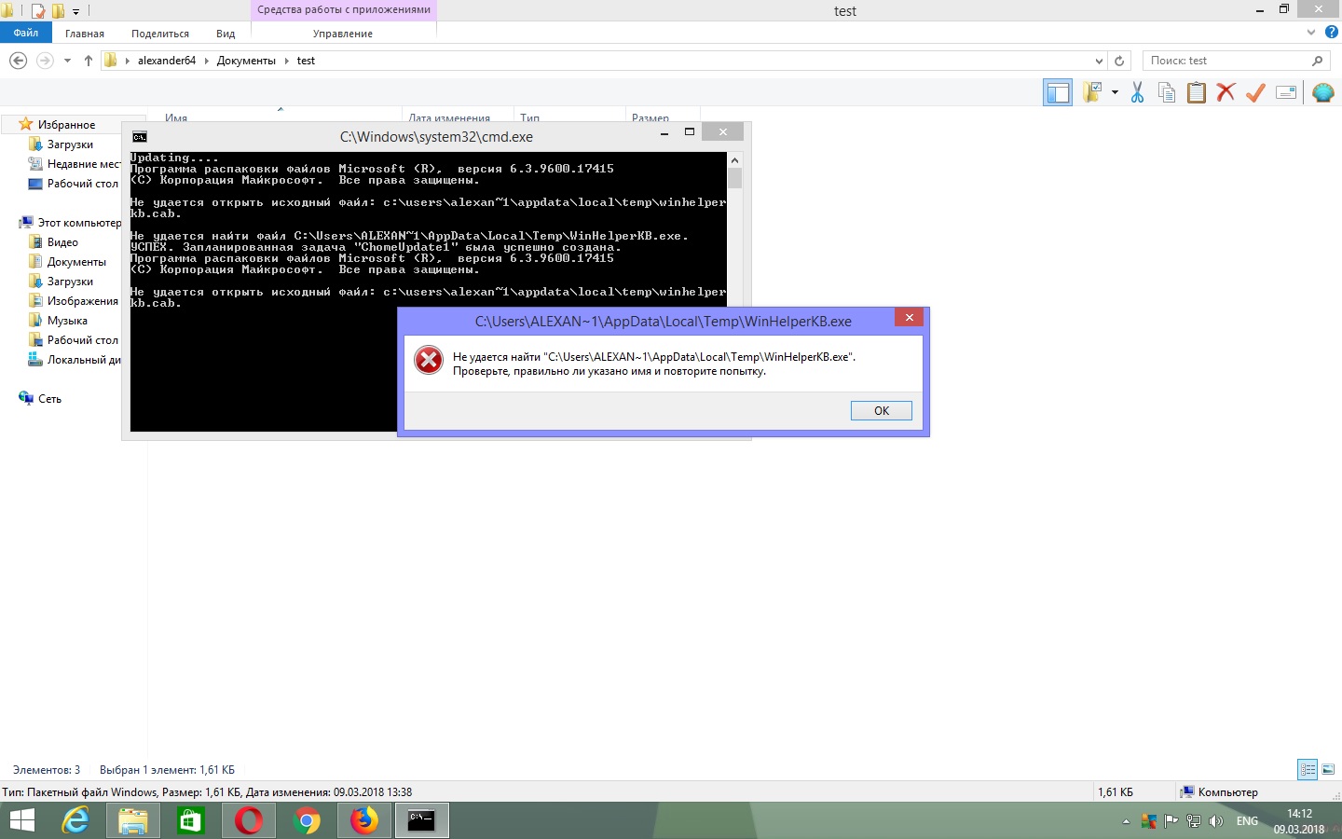The image size is (1342, 839).
Task: Expand the address bar history dropdown
Action: (1099, 61)
